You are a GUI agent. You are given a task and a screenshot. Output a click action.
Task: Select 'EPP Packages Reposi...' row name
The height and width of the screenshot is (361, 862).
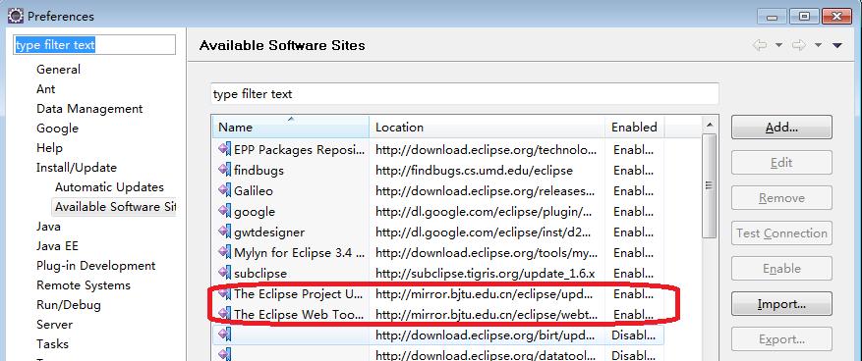pos(299,150)
